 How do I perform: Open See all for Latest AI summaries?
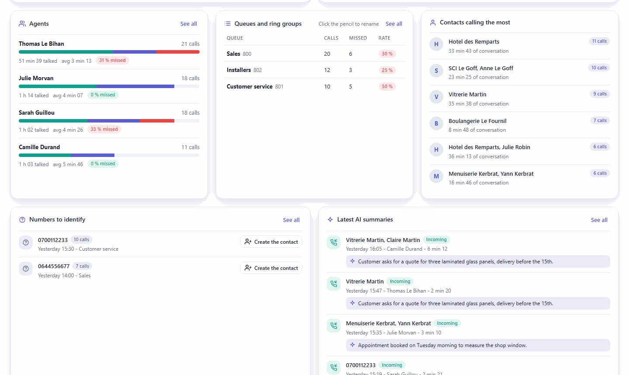pyautogui.click(x=599, y=220)
